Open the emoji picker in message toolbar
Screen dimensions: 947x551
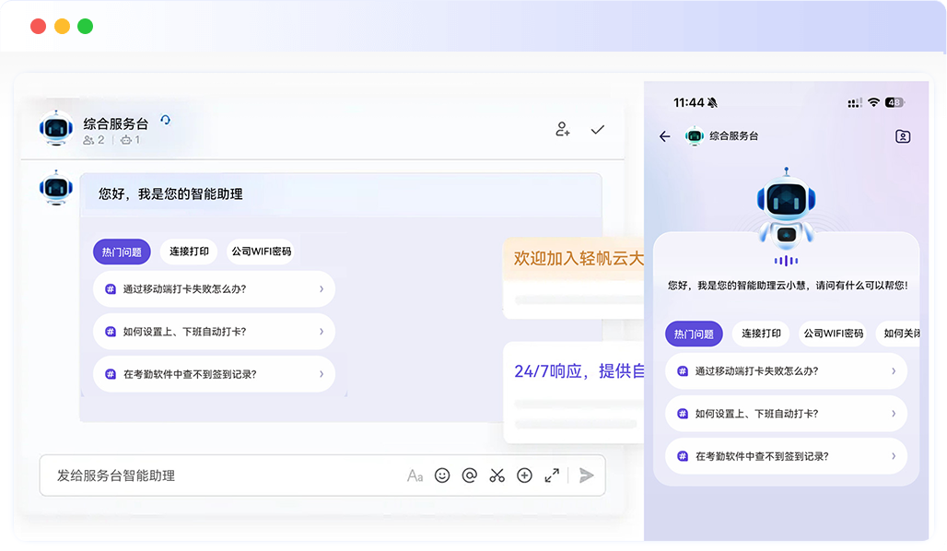pos(442,475)
